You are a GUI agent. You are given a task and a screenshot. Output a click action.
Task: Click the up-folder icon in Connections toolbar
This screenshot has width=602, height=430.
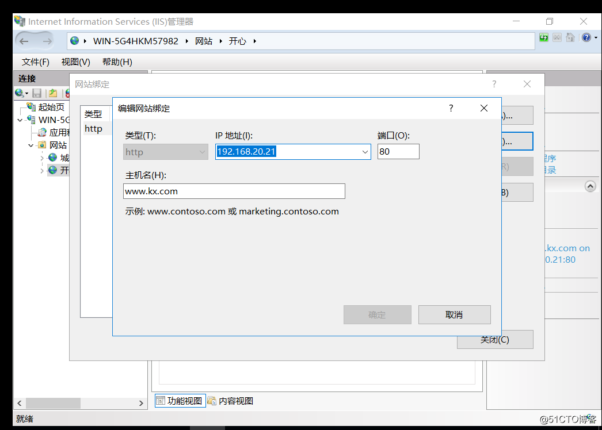pyautogui.click(x=53, y=93)
